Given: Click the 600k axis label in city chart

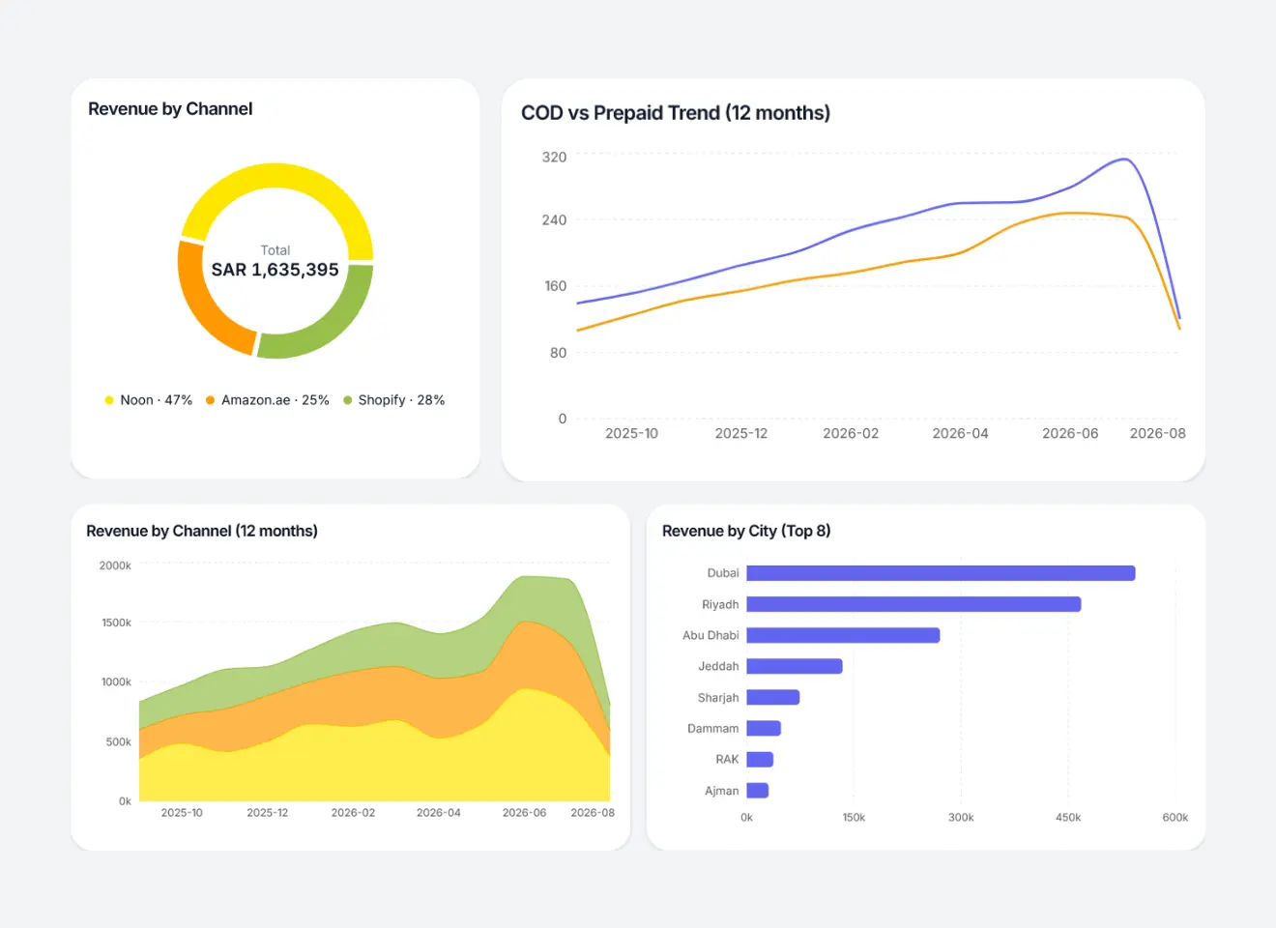Looking at the screenshot, I should coord(1175,817).
